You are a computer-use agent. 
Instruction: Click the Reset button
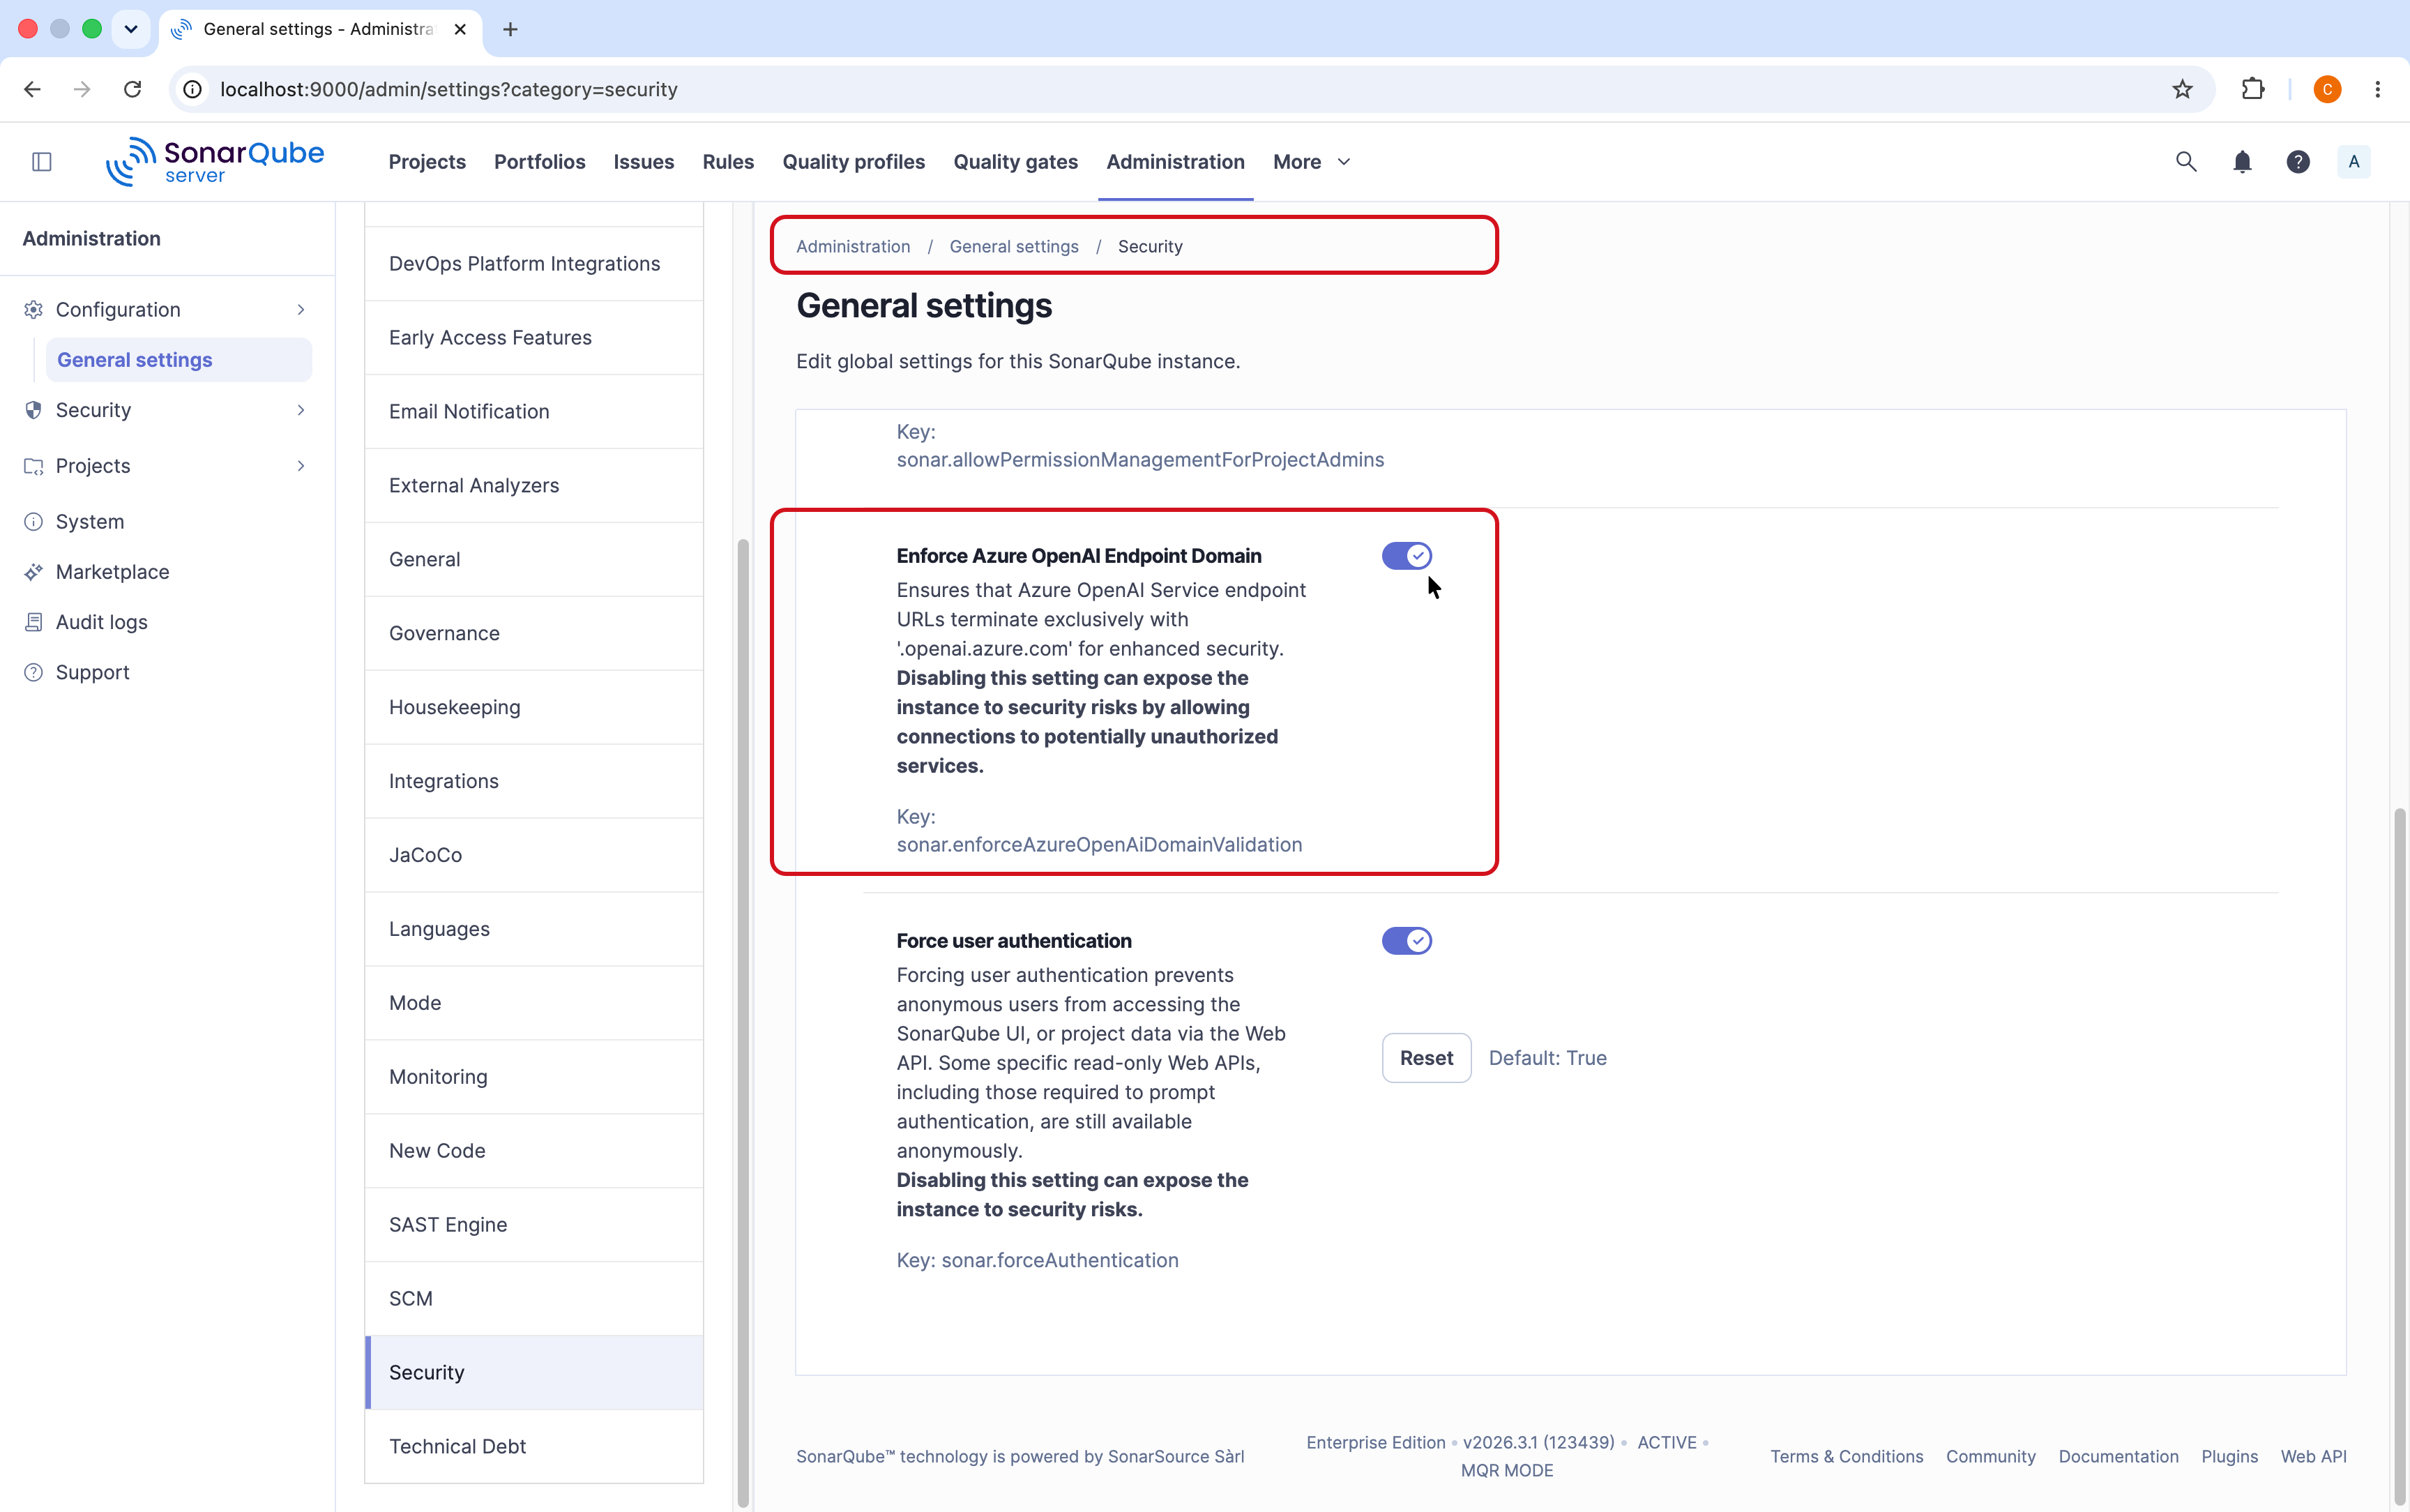[1427, 1058]
